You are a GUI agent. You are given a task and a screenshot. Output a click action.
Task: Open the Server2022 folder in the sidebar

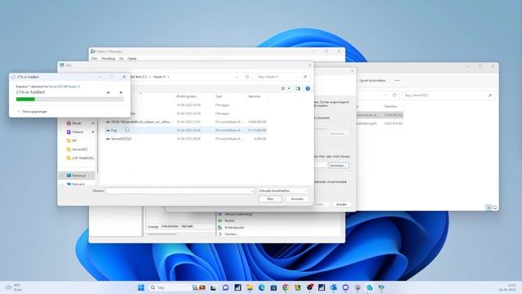80,149
